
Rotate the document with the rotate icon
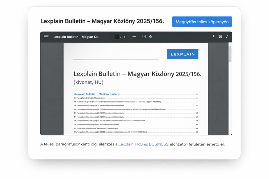tap(150, 36)
